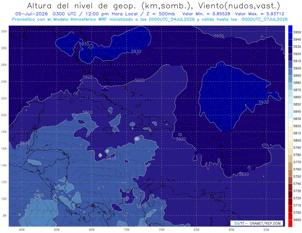Click the 5760 value on the color scale
Screen dimensions: 302x233
pyautogui.click(x=297, y=169)
